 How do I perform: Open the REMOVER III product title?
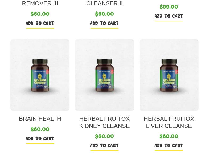pos(40,3)
